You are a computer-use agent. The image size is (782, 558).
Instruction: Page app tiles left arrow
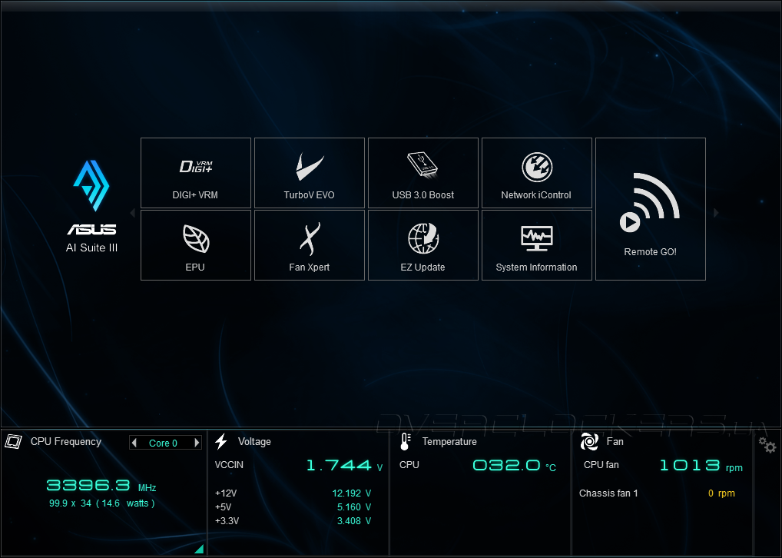click(x=133, y=213)
